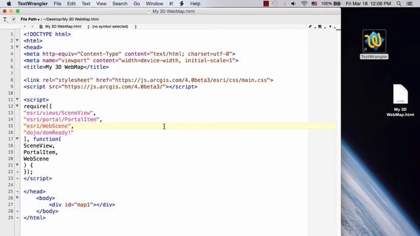Click the meta viewport line on line 5
Screen dimensions: 420x236
tap(131, 60)
